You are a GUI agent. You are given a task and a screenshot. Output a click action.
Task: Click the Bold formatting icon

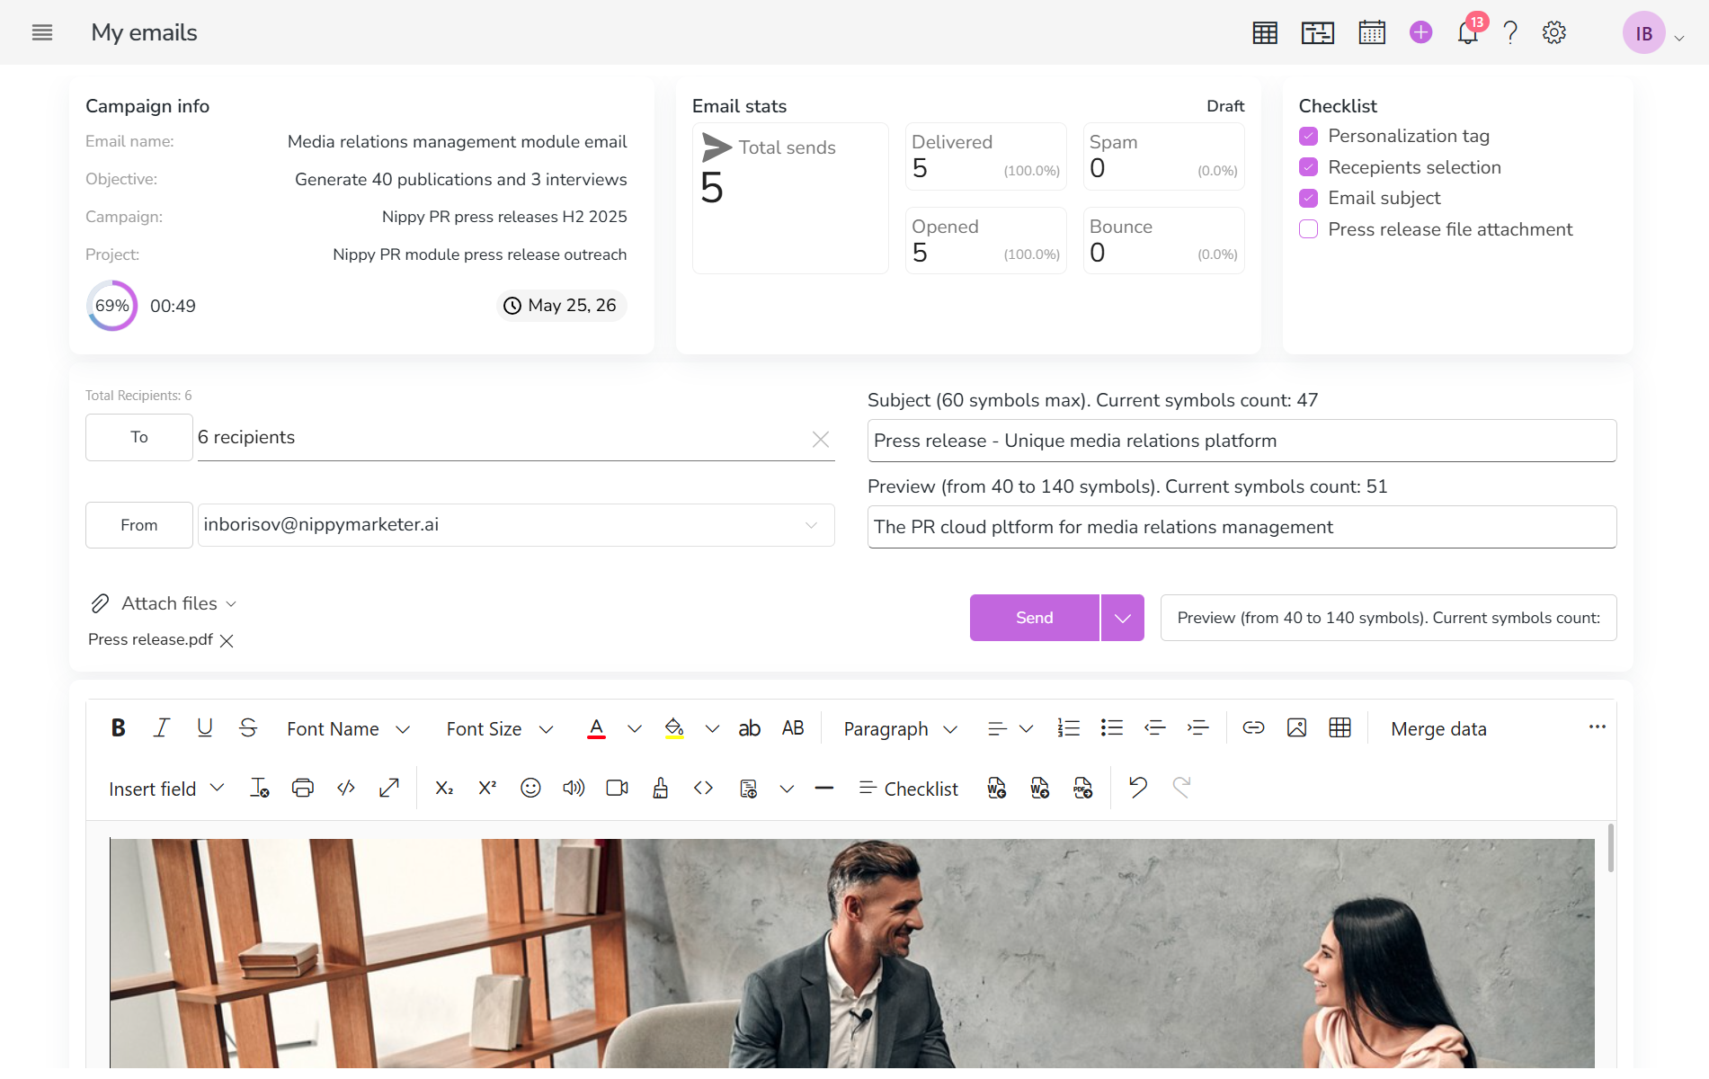[x=118, y=728]
